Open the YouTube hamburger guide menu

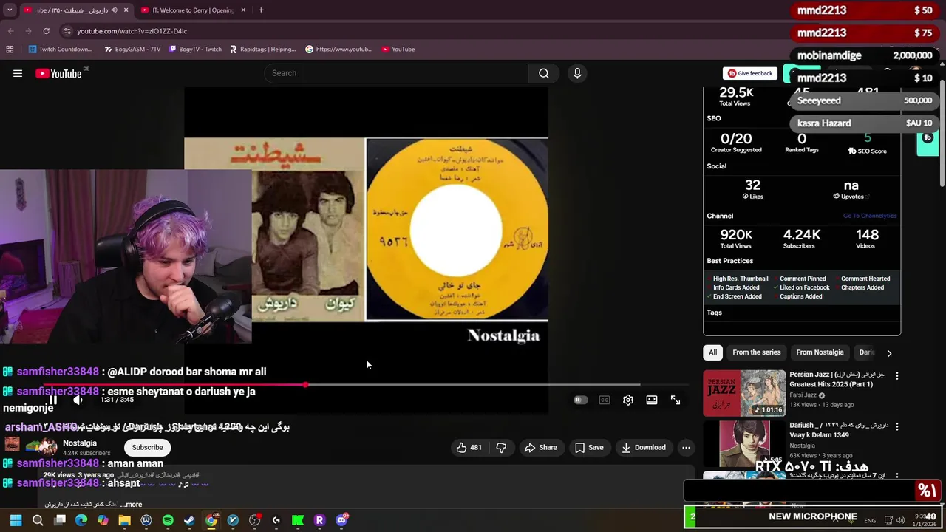[x=18, y=73]
